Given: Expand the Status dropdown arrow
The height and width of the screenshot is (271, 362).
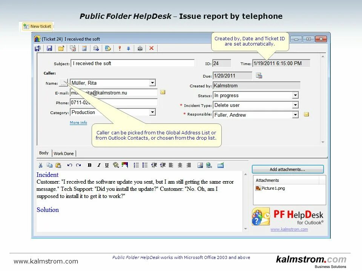Looking at the screenshot, I should point(295,95).
